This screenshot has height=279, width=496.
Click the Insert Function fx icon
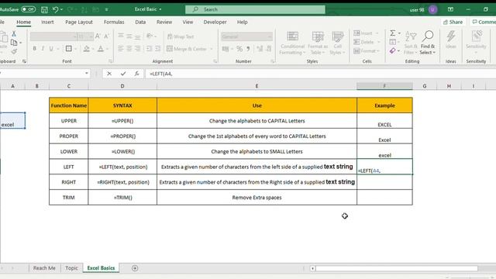(136, 74)
